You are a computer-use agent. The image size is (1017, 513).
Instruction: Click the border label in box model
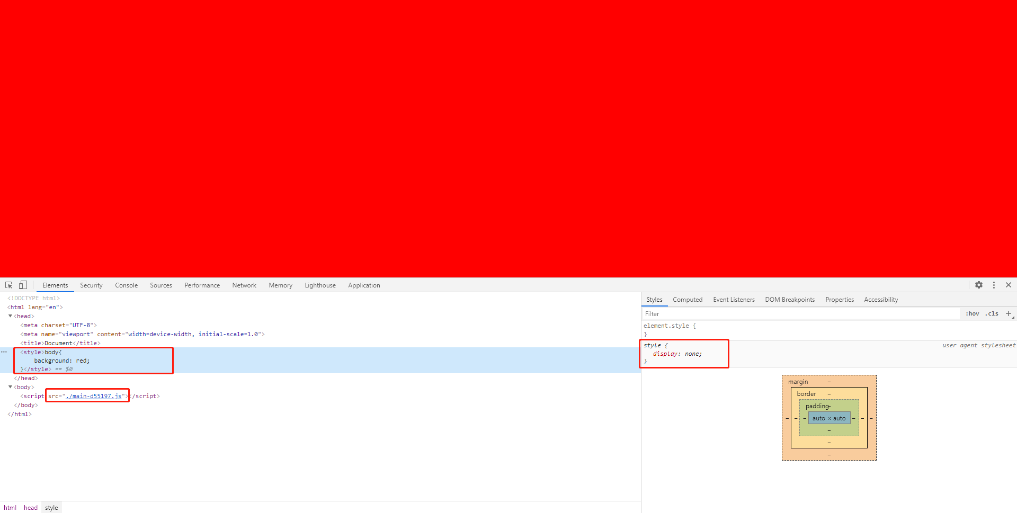coord(806,394)
